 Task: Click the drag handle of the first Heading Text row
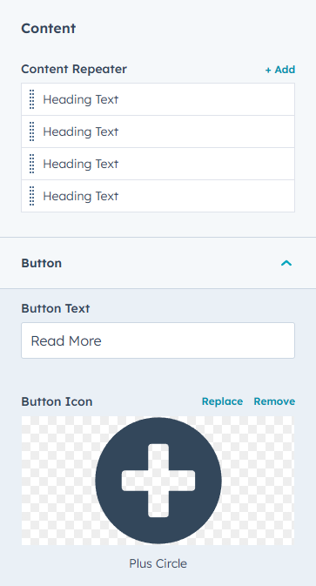pyautogui.click(x=32, y=99)
